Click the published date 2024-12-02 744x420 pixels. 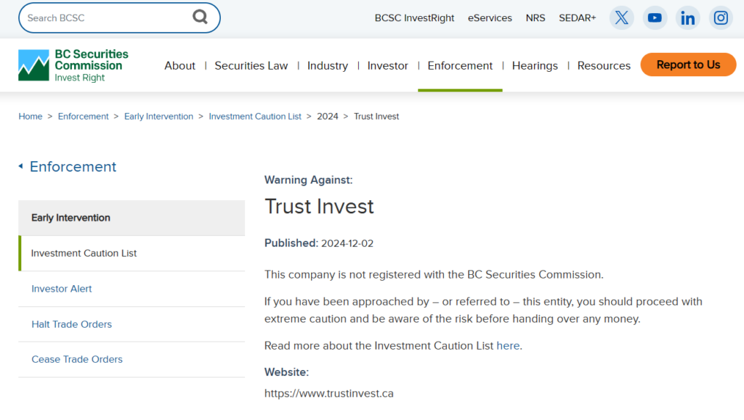tap(347, 244)
